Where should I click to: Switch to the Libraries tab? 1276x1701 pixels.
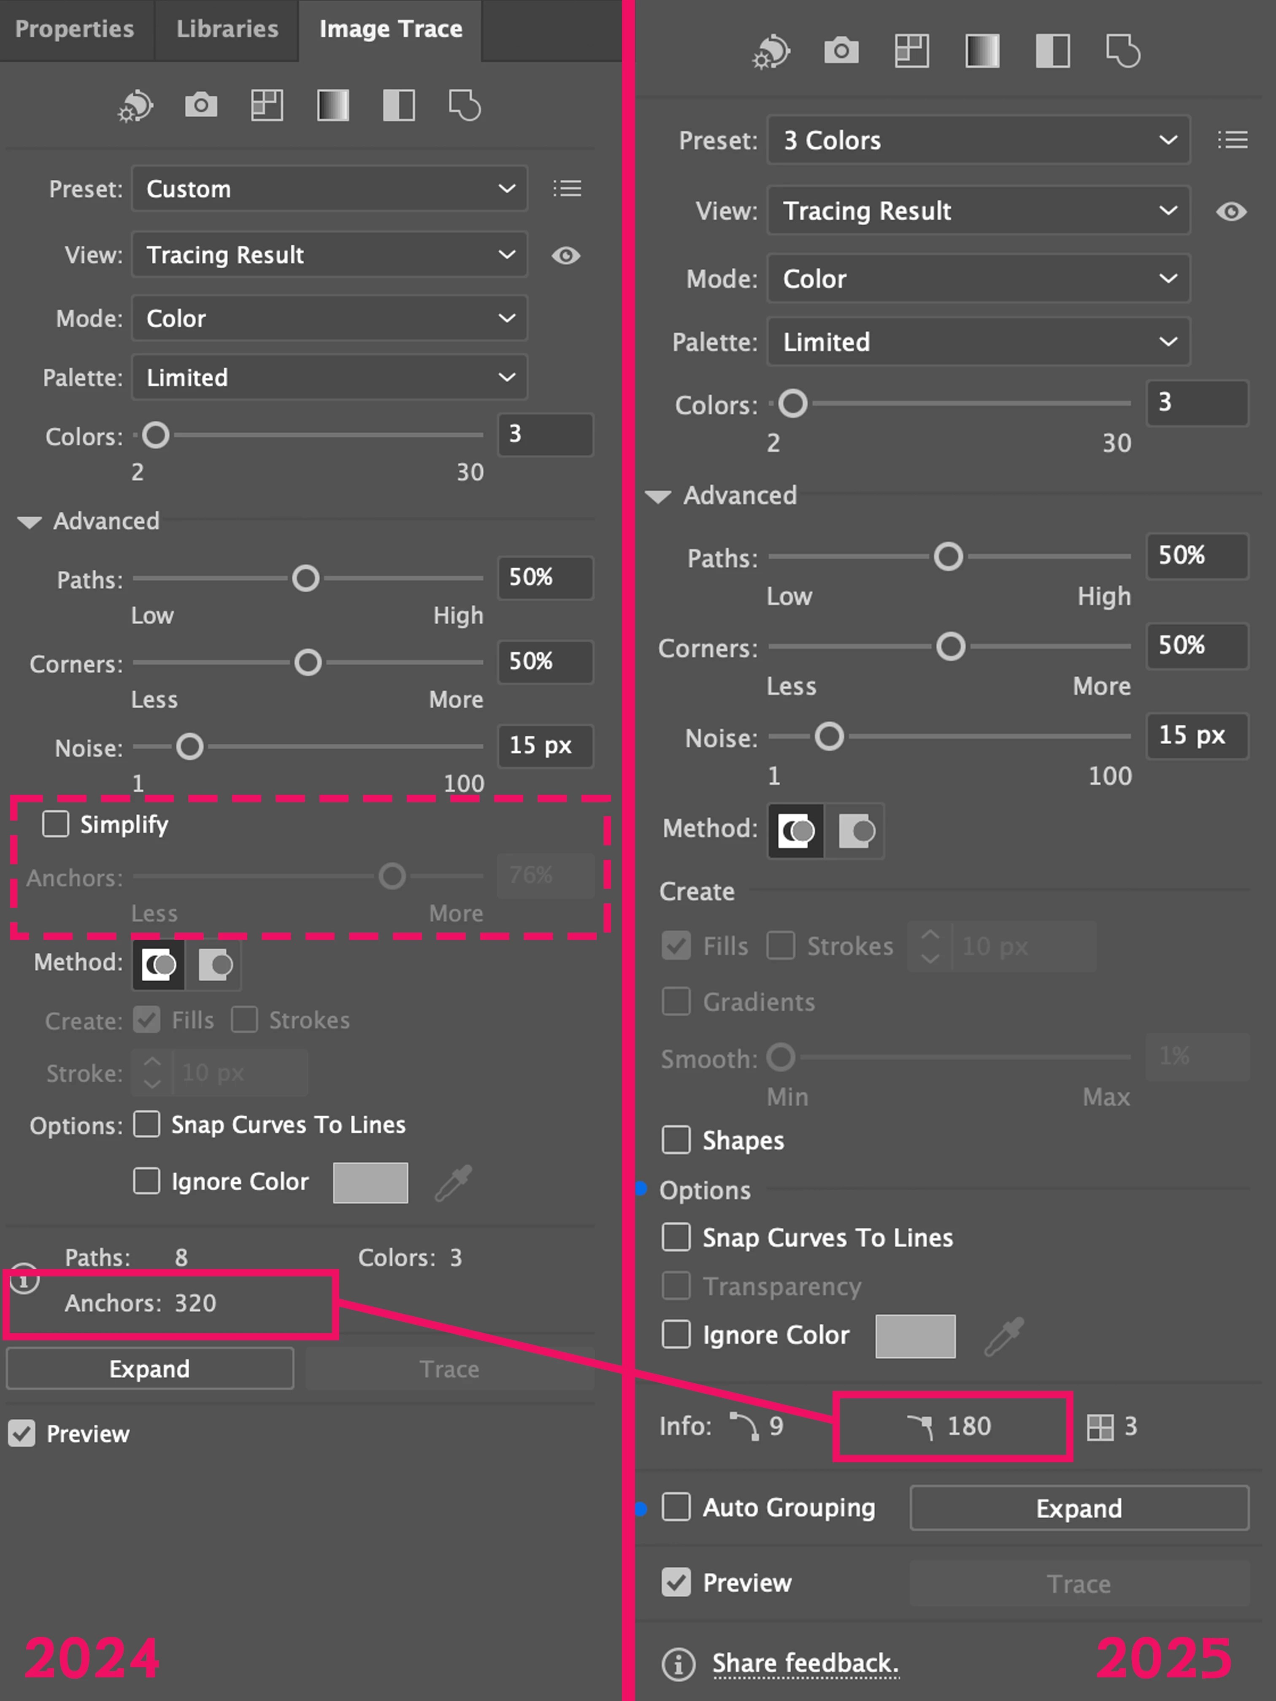[x=227, y=29]
